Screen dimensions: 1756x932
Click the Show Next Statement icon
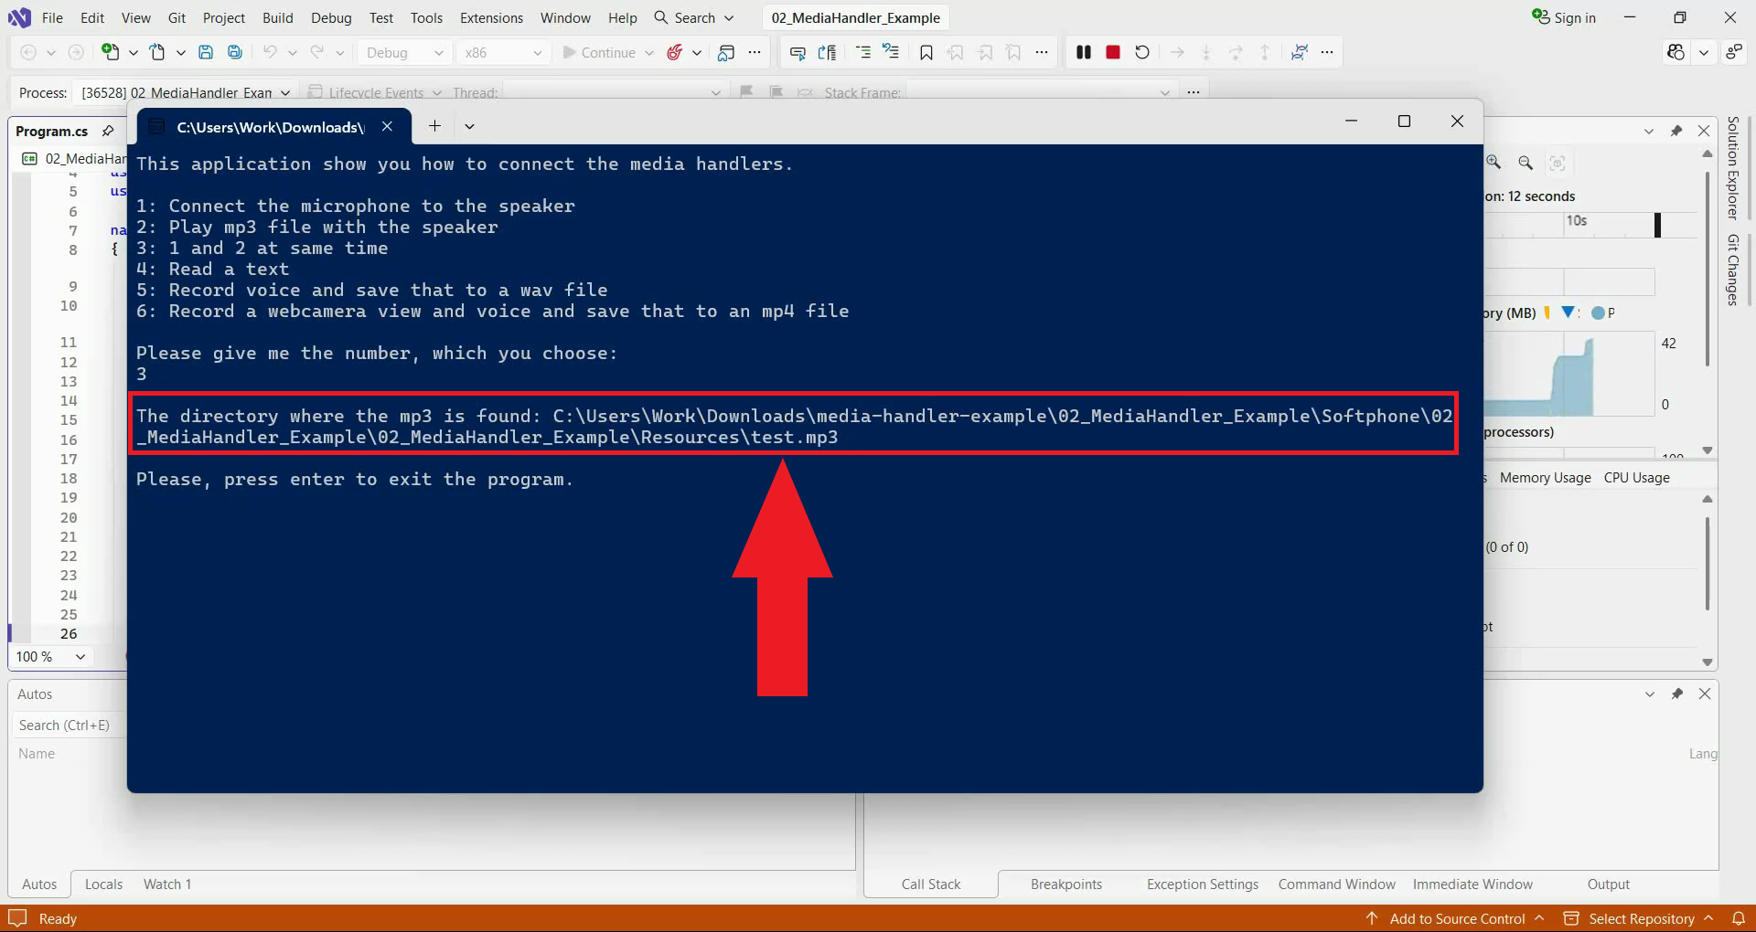pyautogui.click(x=1177, y=52)
